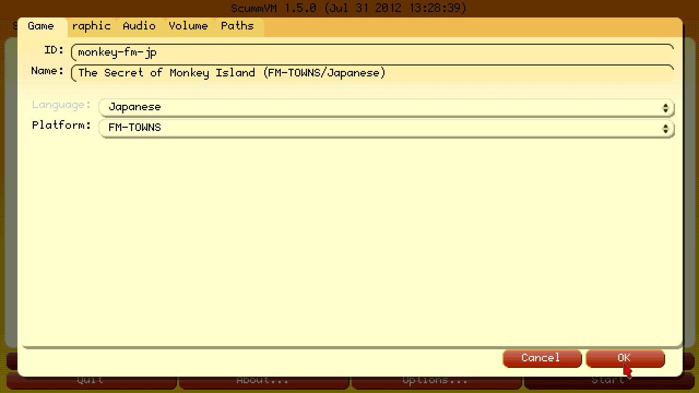Image resolution: width=699 pixels, height=393 pixels.
Task: Switch to the Game tab
Action: 43,26
